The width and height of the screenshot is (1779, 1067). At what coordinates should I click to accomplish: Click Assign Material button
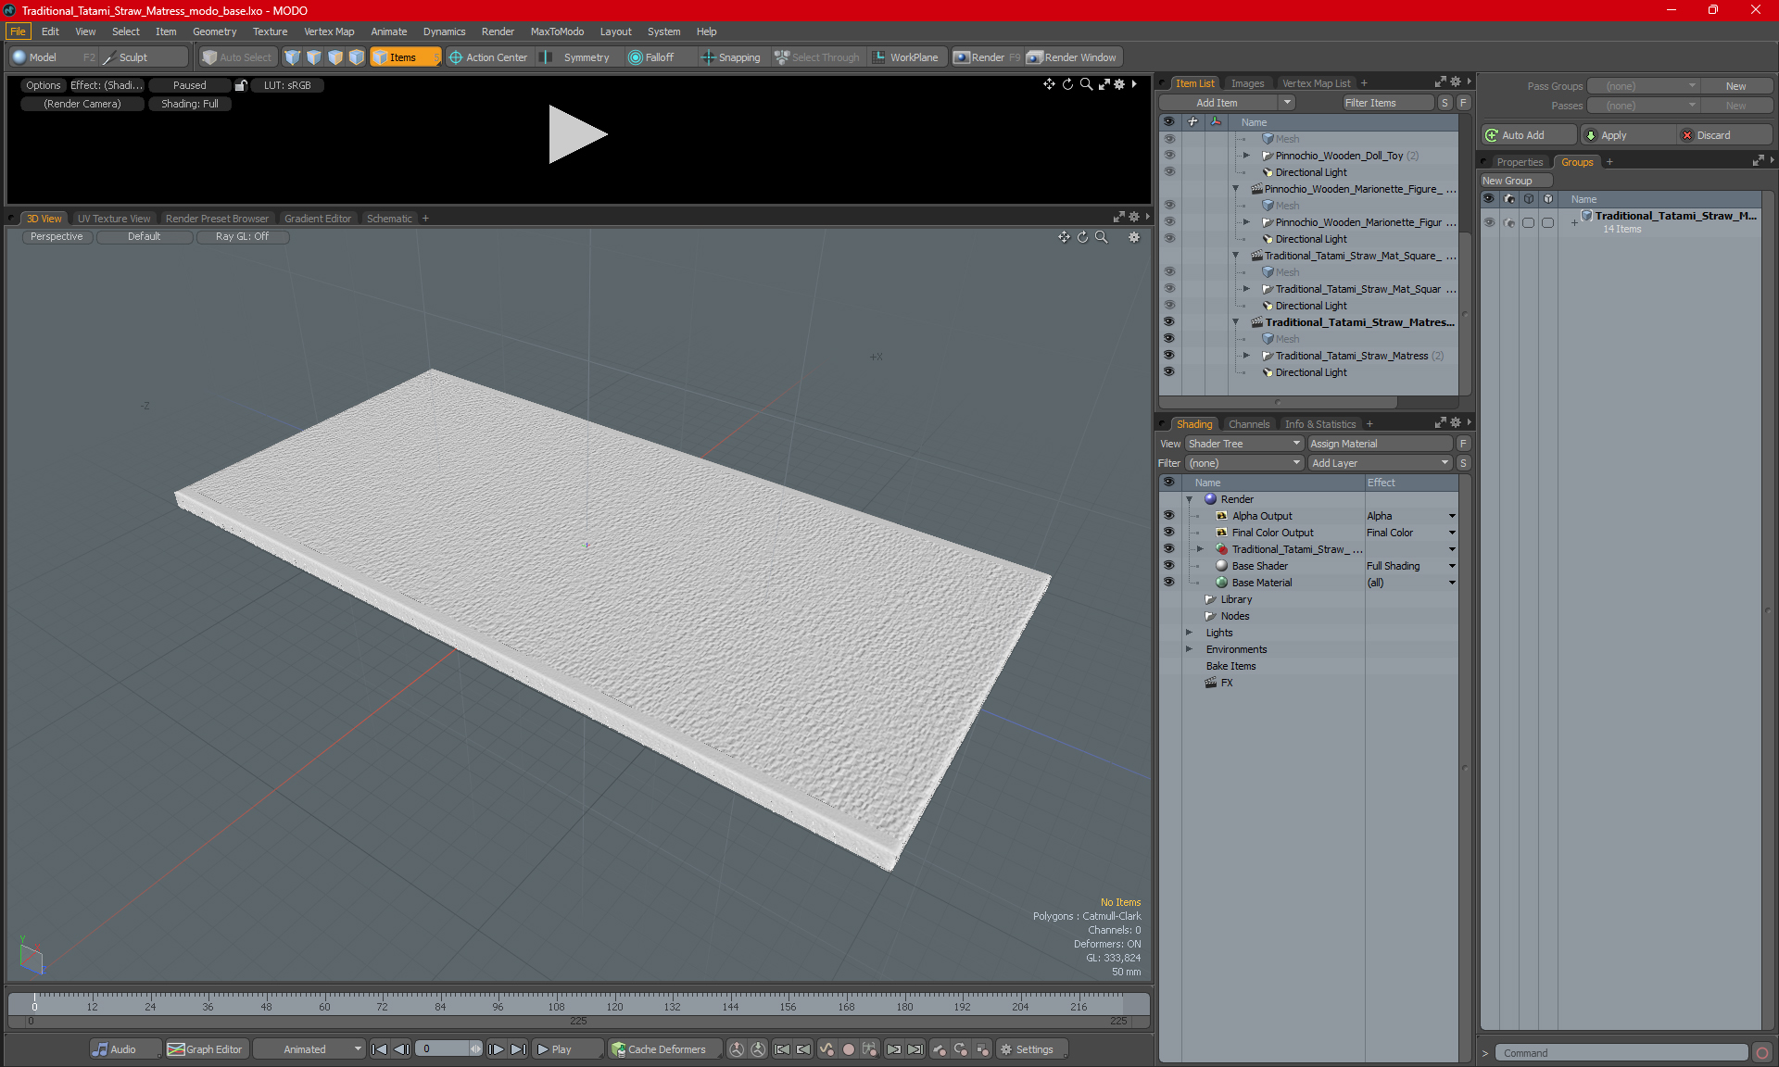pos(1380,444)
